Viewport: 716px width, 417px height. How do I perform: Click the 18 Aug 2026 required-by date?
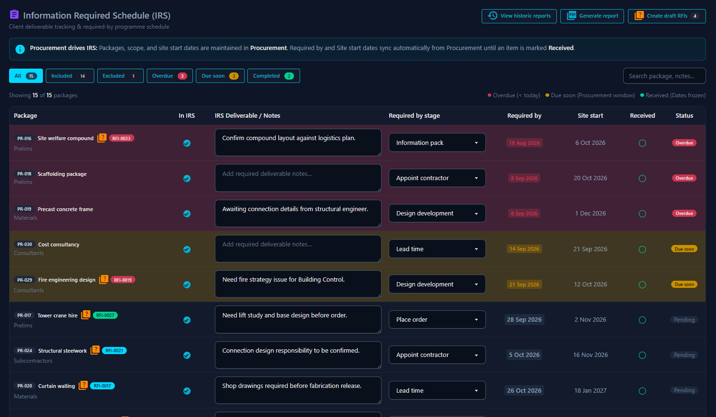pyautogui.click(x=524, y=143)
